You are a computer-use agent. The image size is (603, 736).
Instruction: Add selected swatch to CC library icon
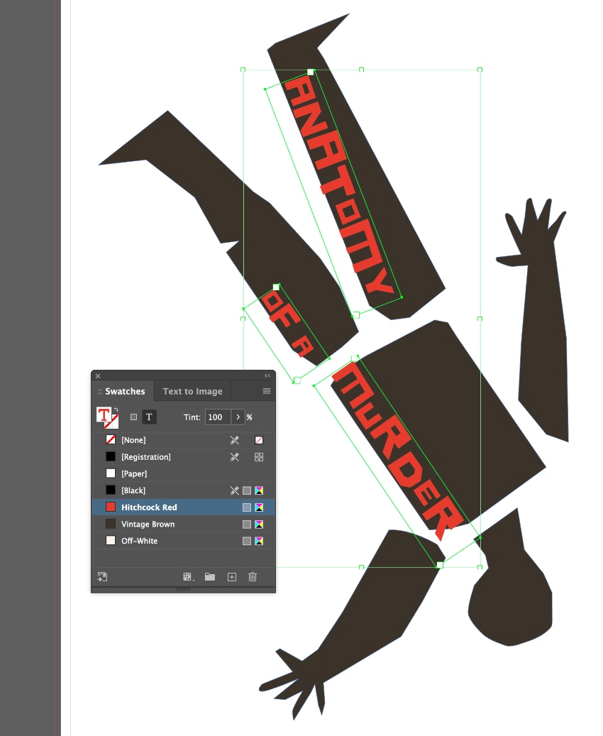tap(102, 577)
